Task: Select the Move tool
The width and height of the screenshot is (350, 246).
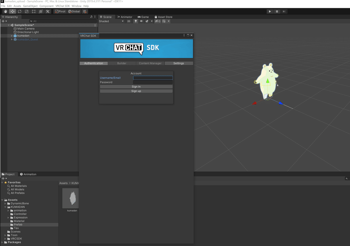Action: [13, 11]
